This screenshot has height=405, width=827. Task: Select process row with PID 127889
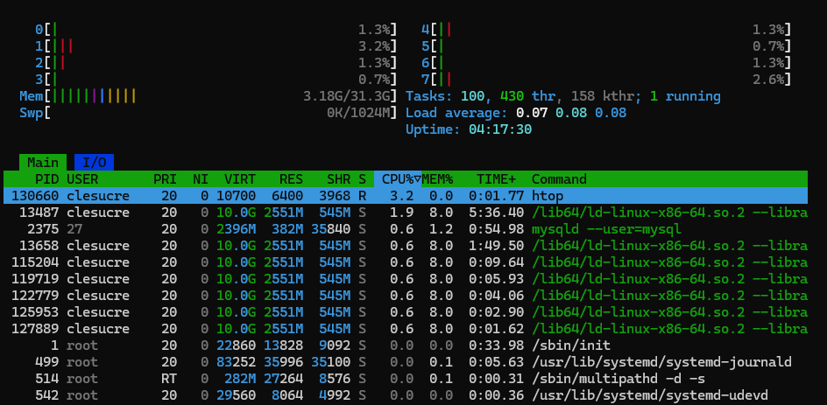point(406,329)
